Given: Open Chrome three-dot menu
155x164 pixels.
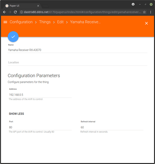Looking at the screenshot, I should click(x=151, y=12).
